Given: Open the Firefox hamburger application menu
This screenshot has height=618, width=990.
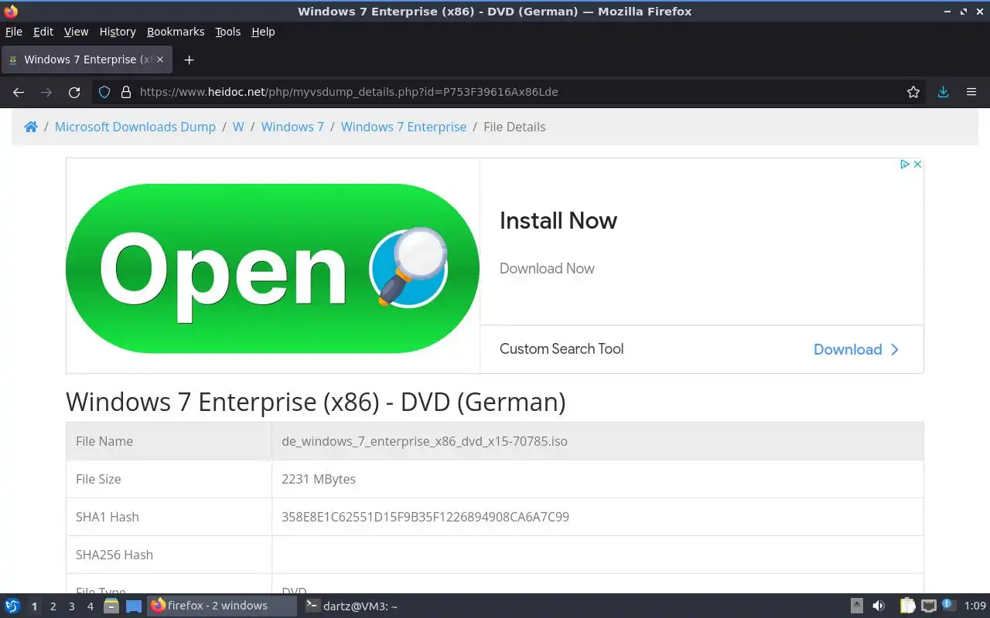Looking at the screenshot, I should tap(971, 92).
